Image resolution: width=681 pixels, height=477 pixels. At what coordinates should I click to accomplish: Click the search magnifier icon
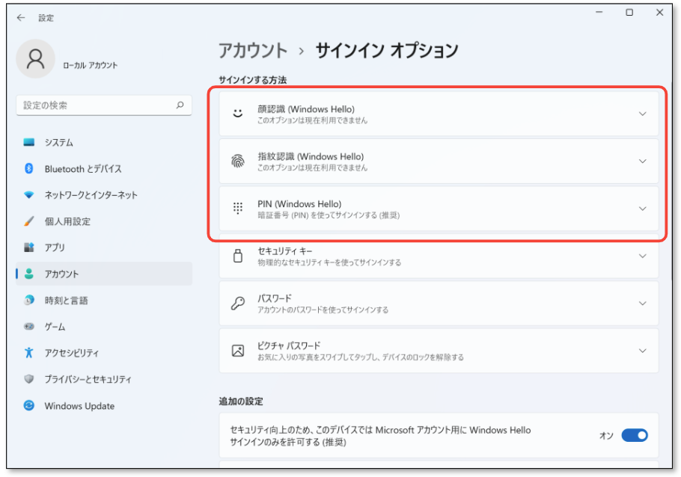pos(180,105)
